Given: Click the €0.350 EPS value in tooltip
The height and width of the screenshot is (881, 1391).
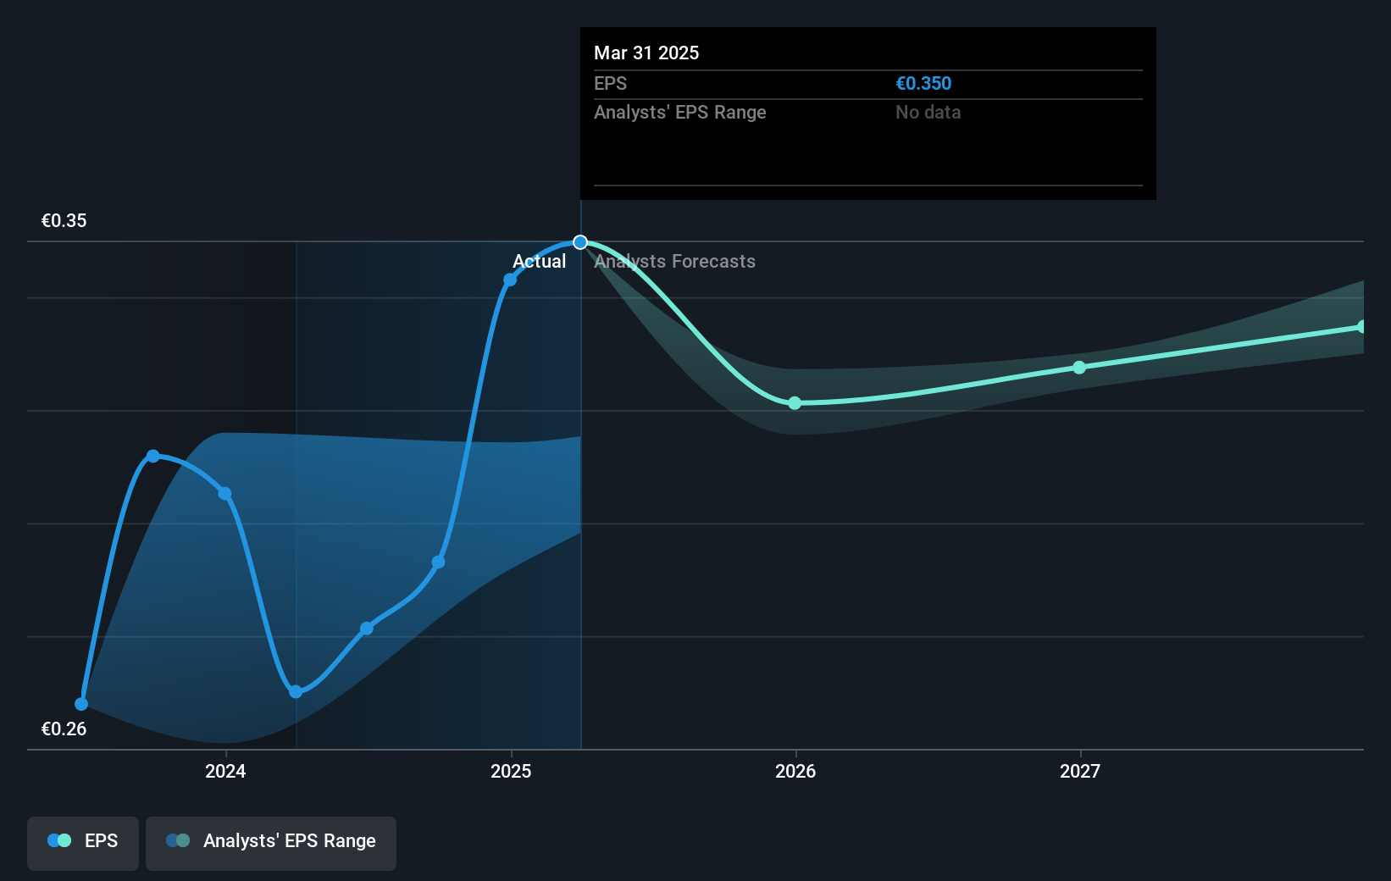Looking at the screenshot, I should point(923,84).
